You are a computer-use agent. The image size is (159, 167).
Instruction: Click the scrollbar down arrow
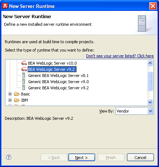click(150, 102)
